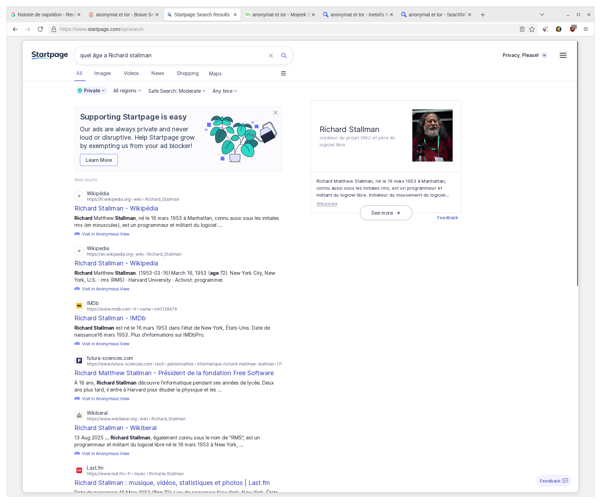Reload the current page
601x503 pixels.
click(x=40, y=29)
